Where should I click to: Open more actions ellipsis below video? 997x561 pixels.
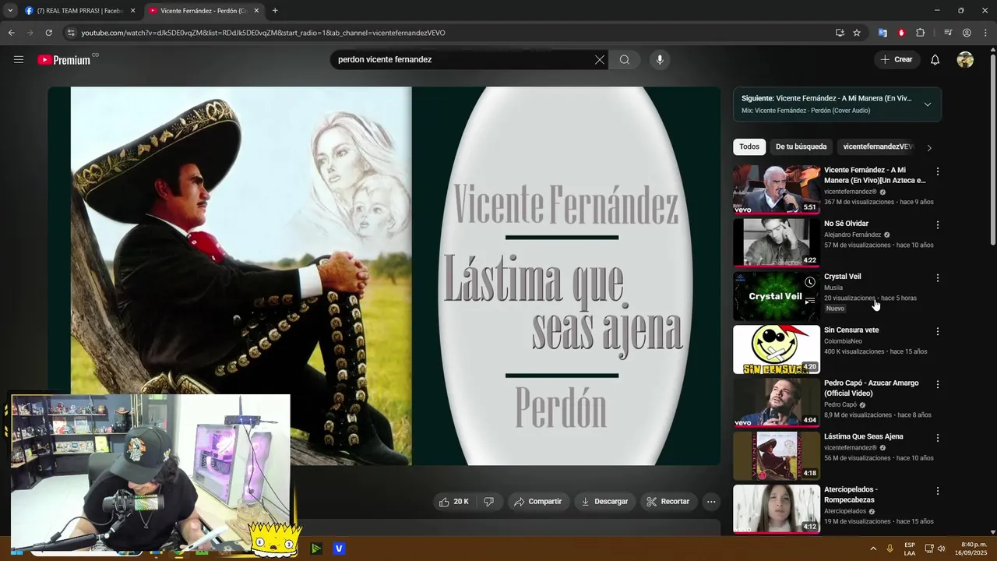711,502
